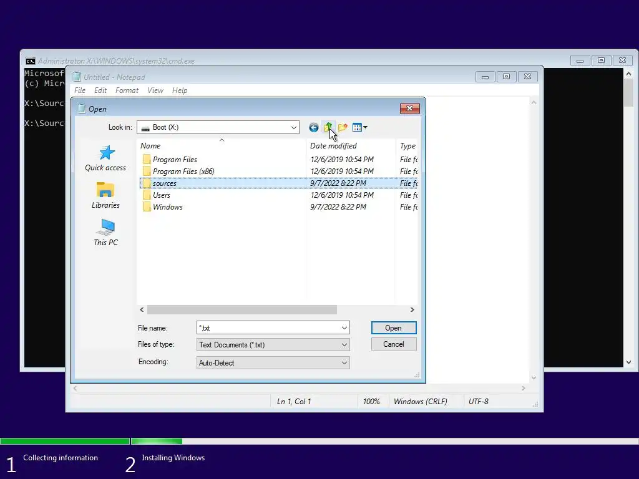Click the File name input field

(x=268, y=328)
